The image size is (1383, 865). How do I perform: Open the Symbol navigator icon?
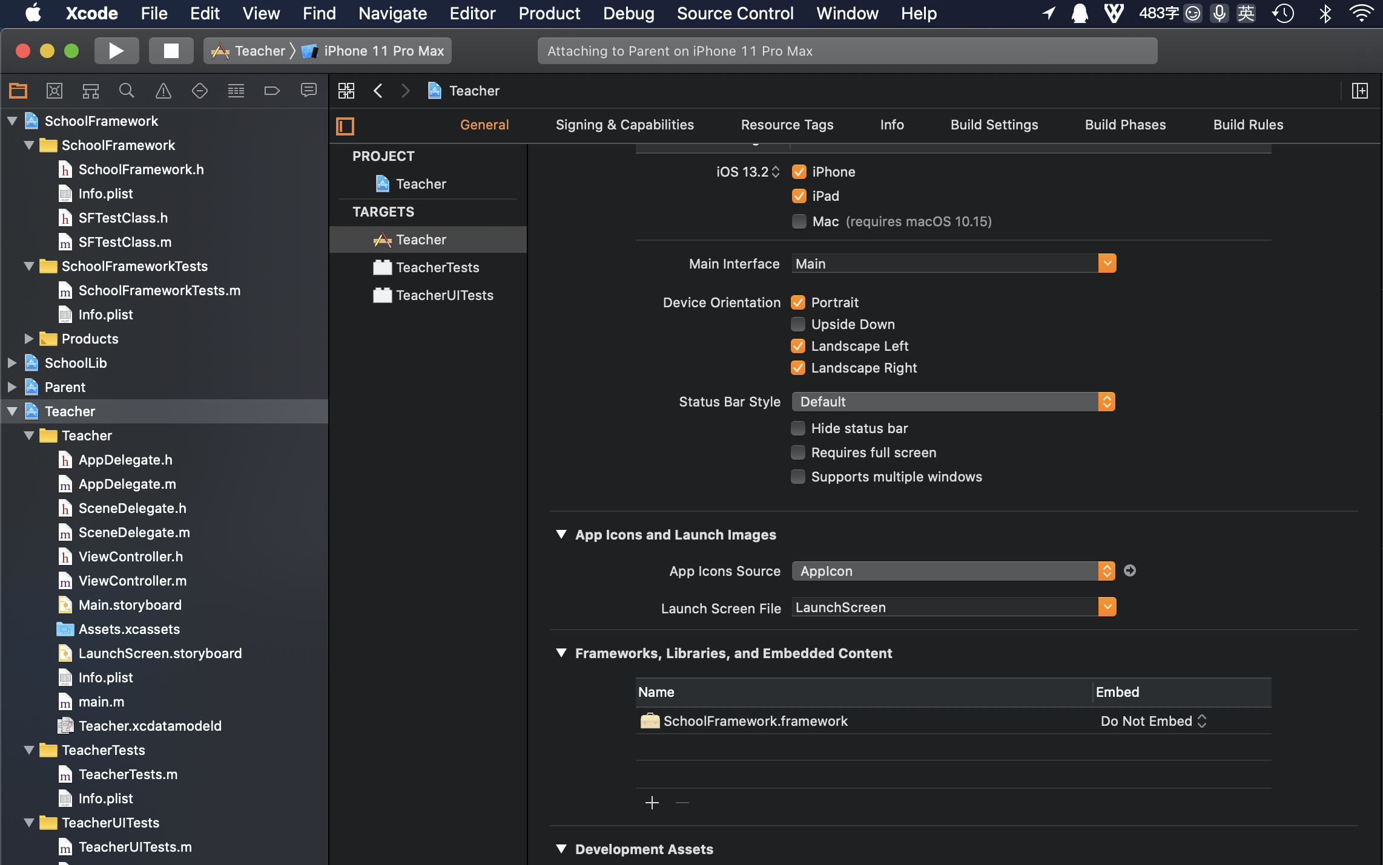pyautogui.click(x=91, y=91)
